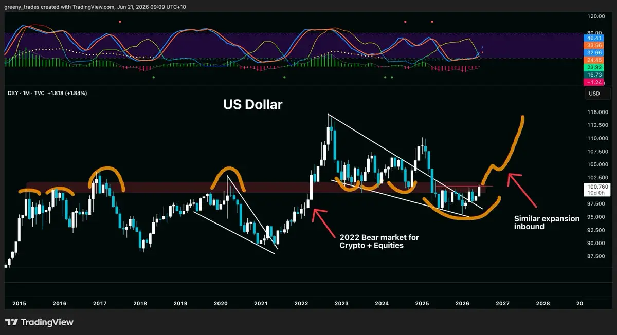Select the Similar expansion inbound note

pos(547,222)
